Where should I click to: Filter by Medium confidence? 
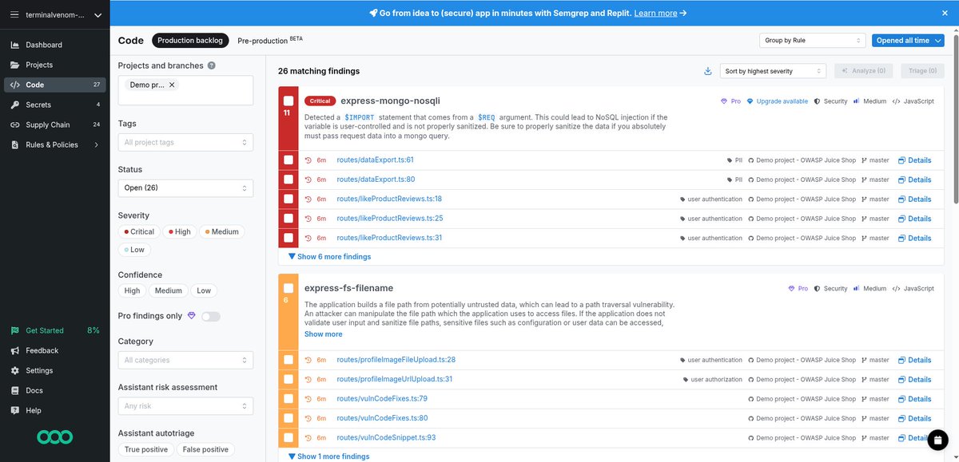click(169, 290)
